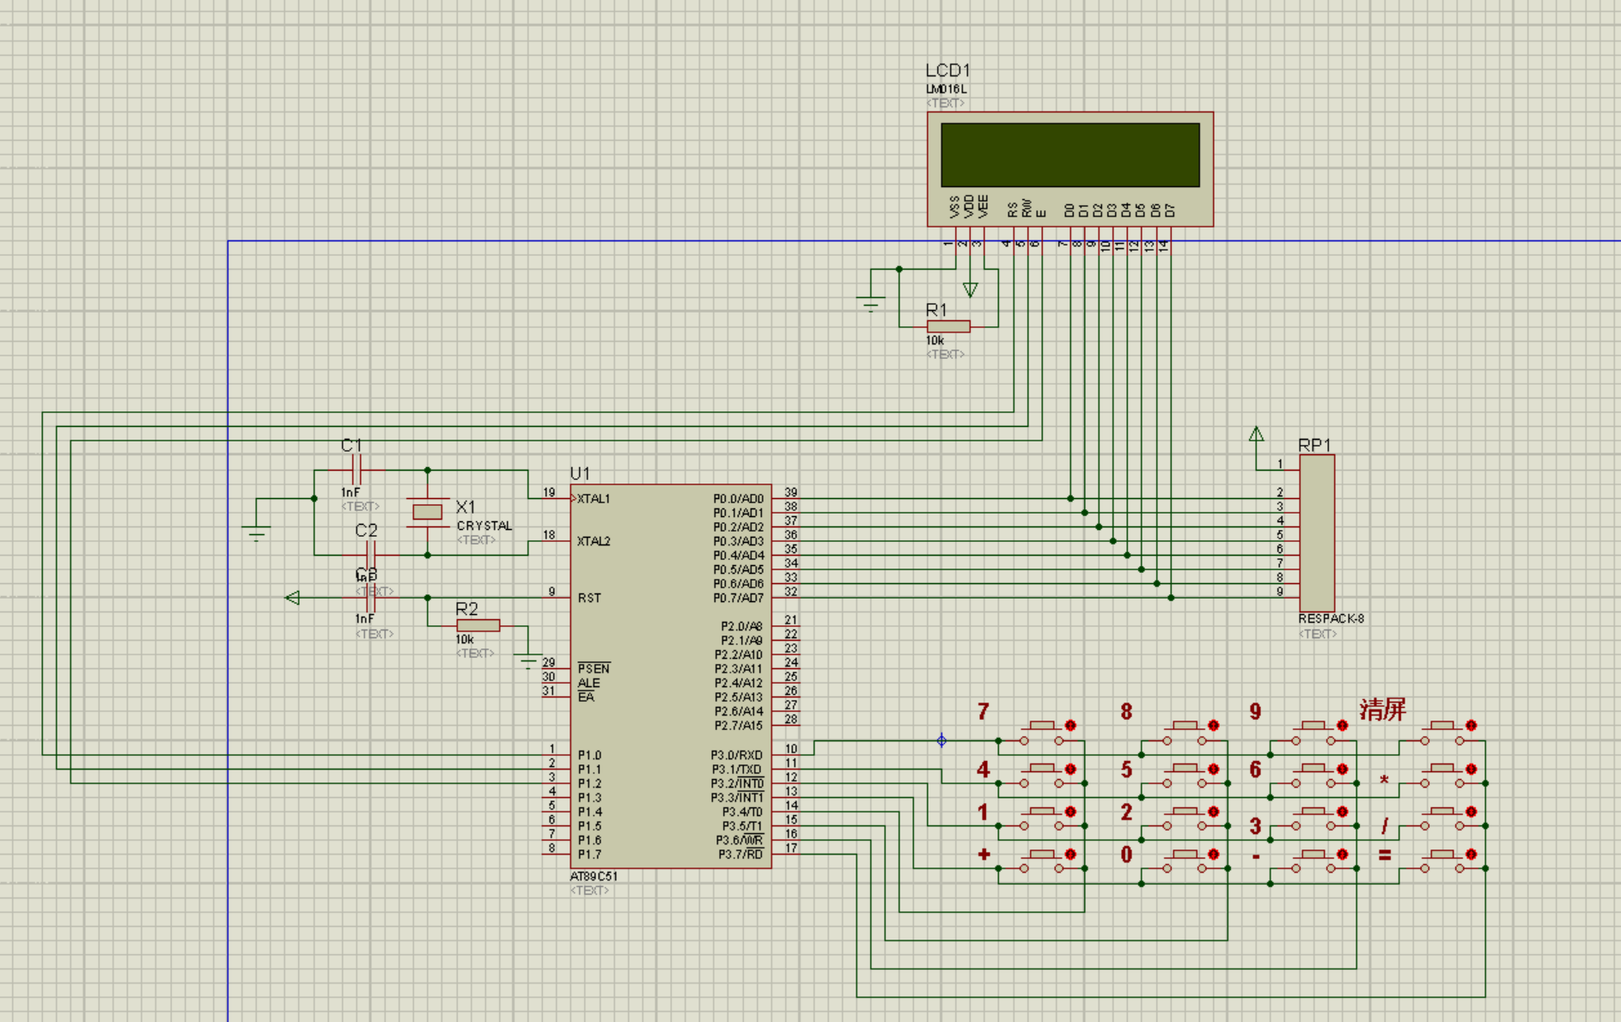Select the ground symbol beside capacitor C1
Screen dimensions: 1621x1022
point(256,532)
